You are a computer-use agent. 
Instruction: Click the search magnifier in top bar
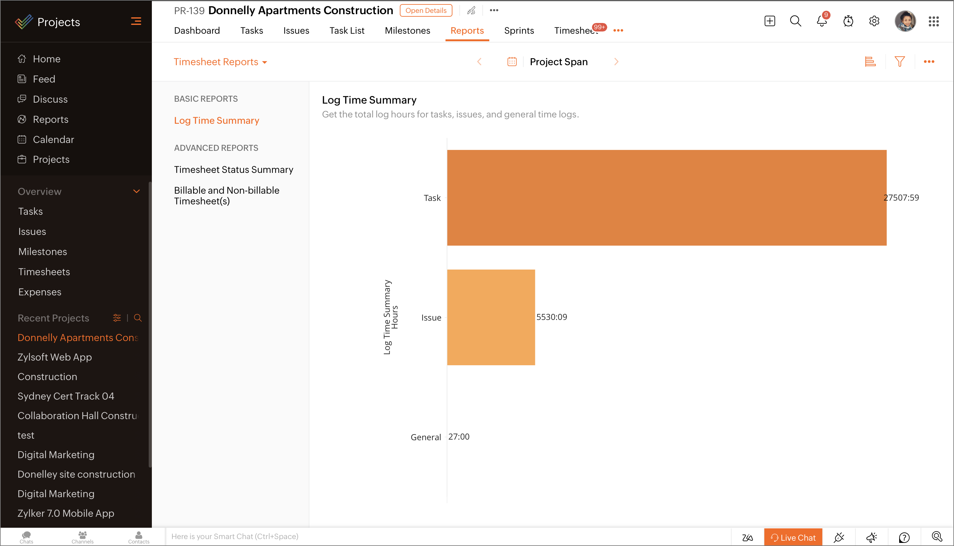coord(795,21)
